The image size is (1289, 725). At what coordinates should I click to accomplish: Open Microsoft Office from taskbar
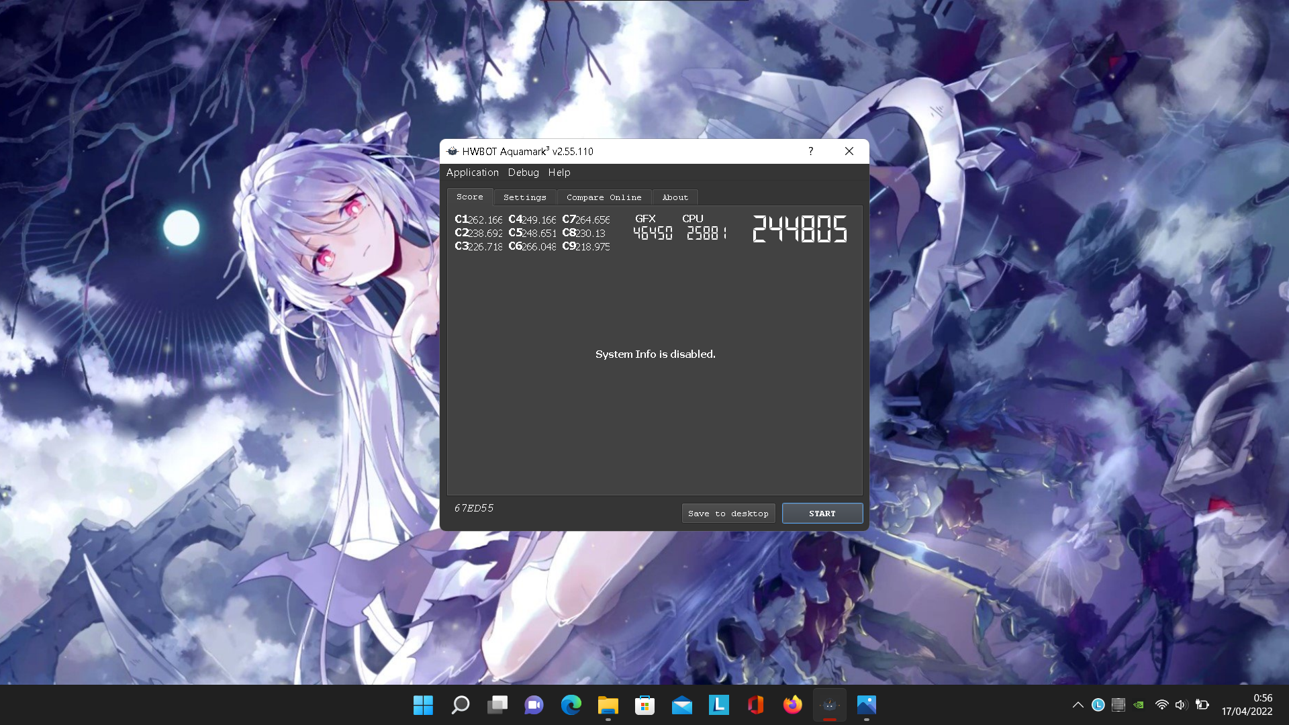coord(756,705)
